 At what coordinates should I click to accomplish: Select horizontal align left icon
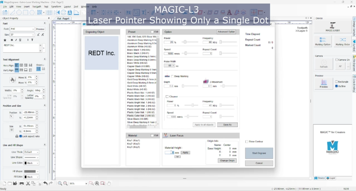click(17, 65)
